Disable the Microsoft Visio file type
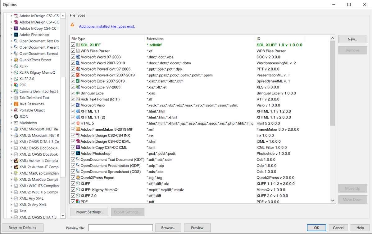The height and width of the screenshot is (234, 372). coord(72,105)
